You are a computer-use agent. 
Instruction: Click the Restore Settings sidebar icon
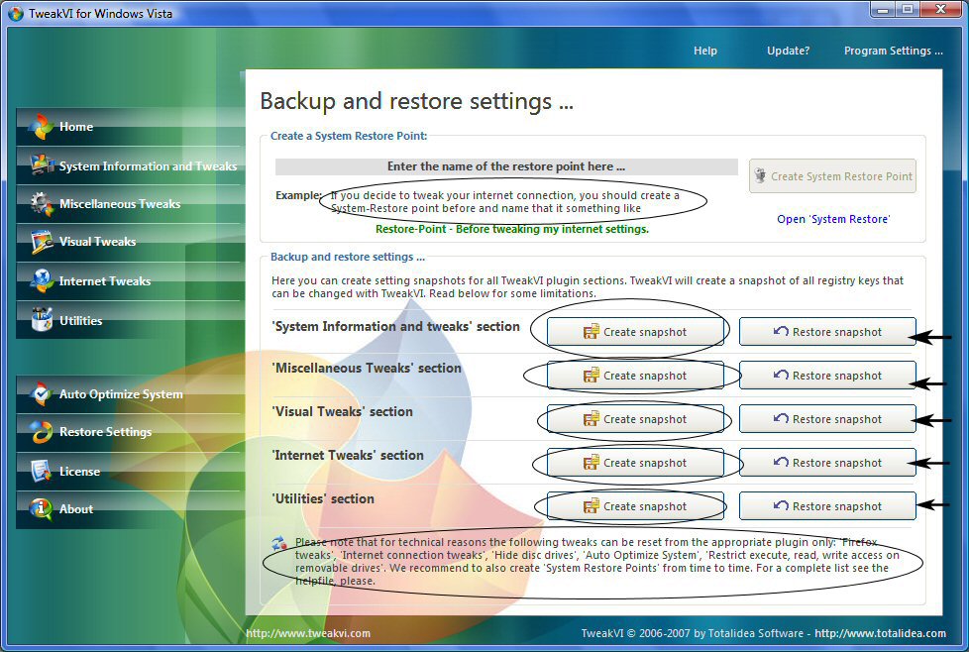click(x=42, y=431)
